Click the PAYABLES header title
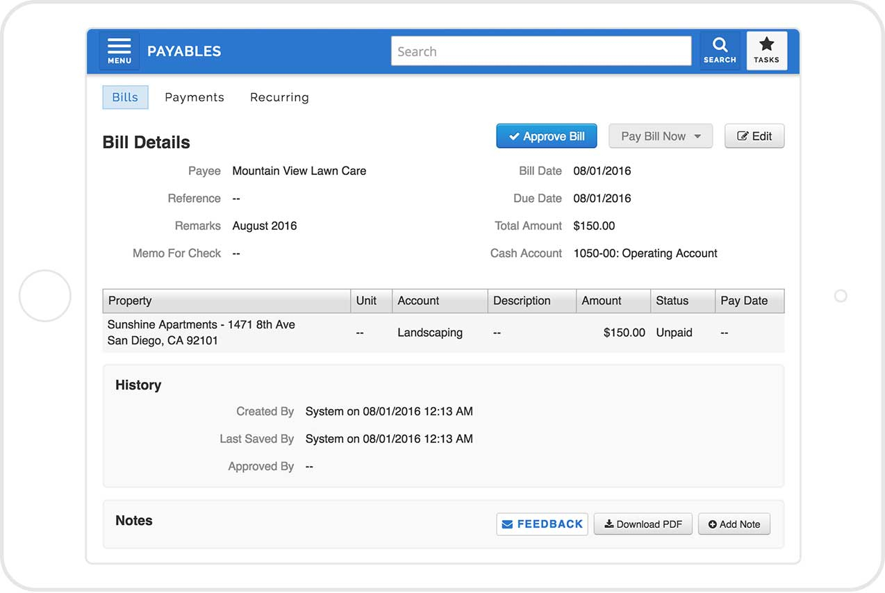Screen dimensions: 885x593 pos(184,51)
